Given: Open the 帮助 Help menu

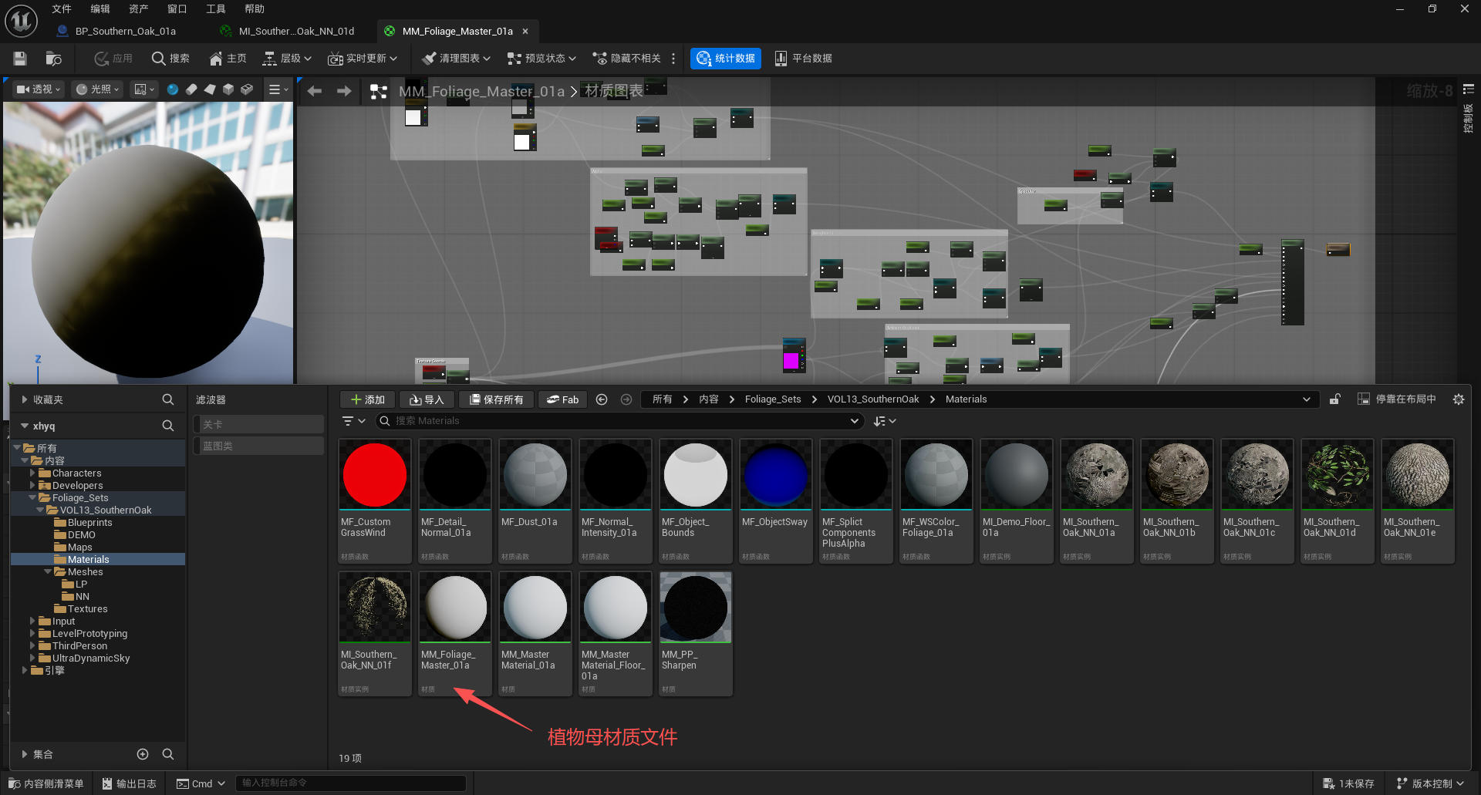Looking at the screenshot, I should point(255,9).
